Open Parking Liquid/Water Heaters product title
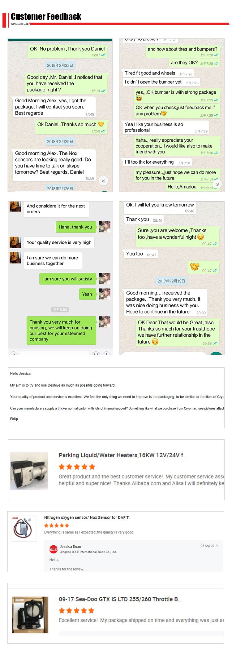 click(x=122, y=455)
